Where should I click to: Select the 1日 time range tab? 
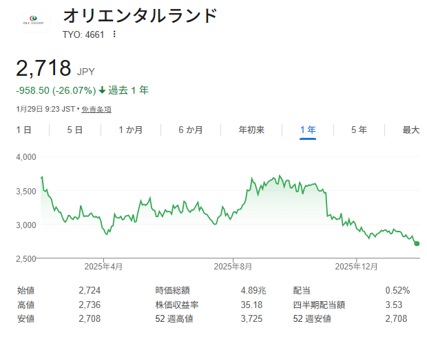click(23, 130)
